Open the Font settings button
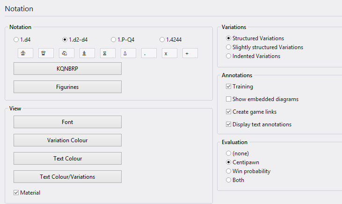 tap(67, 122)
